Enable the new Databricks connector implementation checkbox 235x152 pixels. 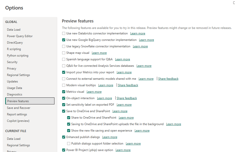[x=64, y=33]
